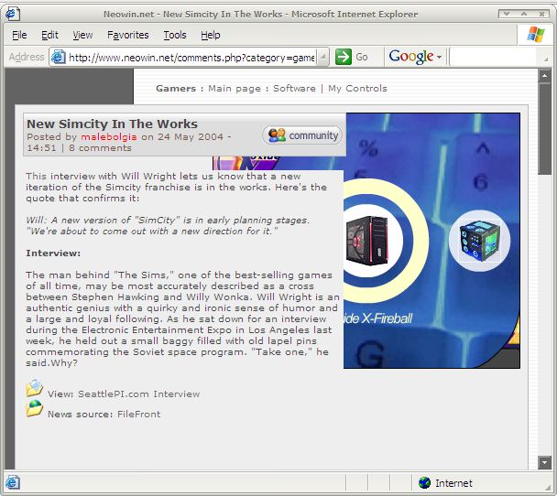This screenshot has height=496, width=557.
Task: Open the SeattlePI.com Interview link
Action: coord(139,394)
